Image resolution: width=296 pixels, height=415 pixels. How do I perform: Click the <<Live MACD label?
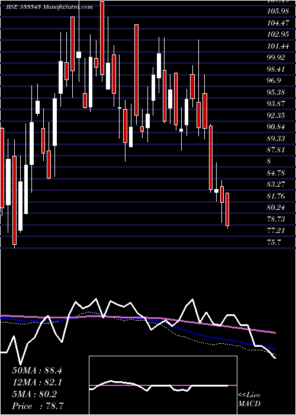pos(249,400)
